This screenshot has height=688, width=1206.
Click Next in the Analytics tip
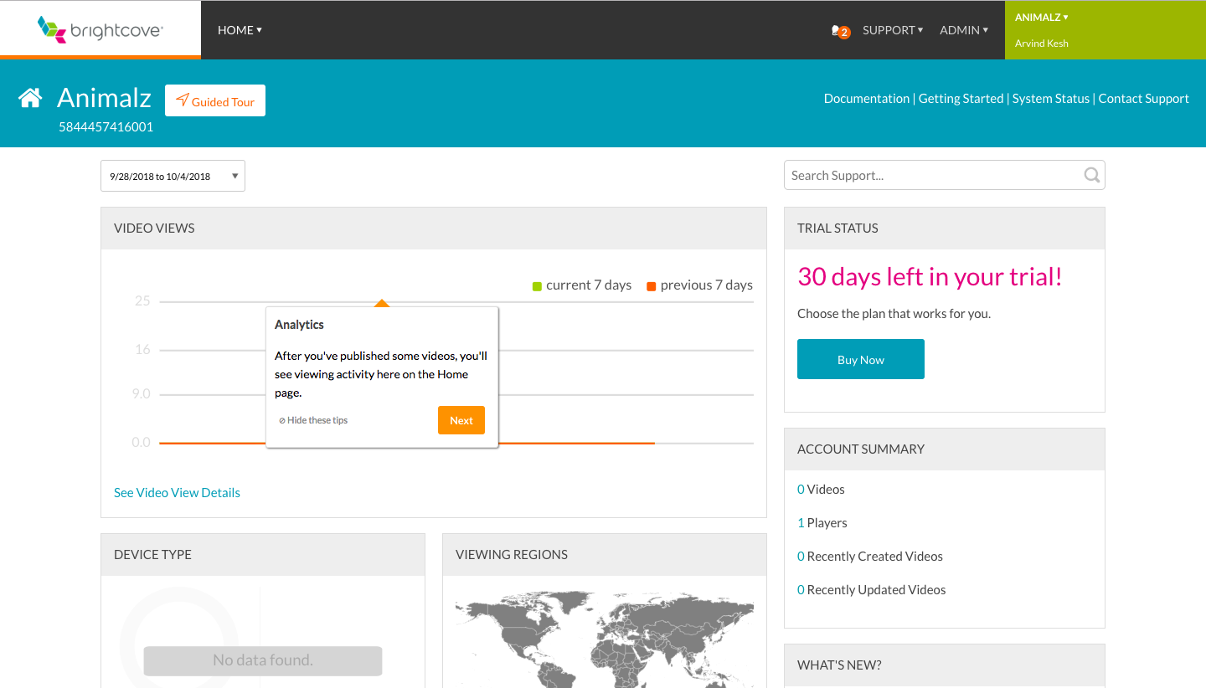click(461, 420)
